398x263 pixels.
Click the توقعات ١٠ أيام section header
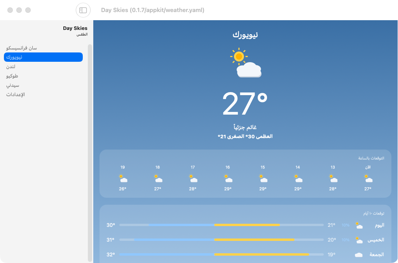point(374,213)
